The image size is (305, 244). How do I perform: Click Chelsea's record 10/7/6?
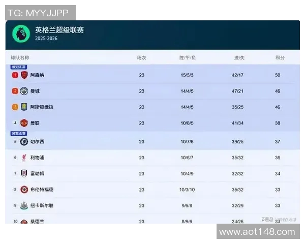pyautogui.click(x=187, y=142)
